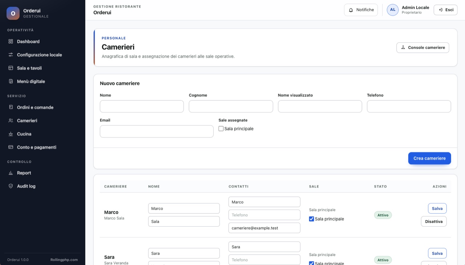
Task: Click the AL user avatar
Action: click(x=393, y=10)
